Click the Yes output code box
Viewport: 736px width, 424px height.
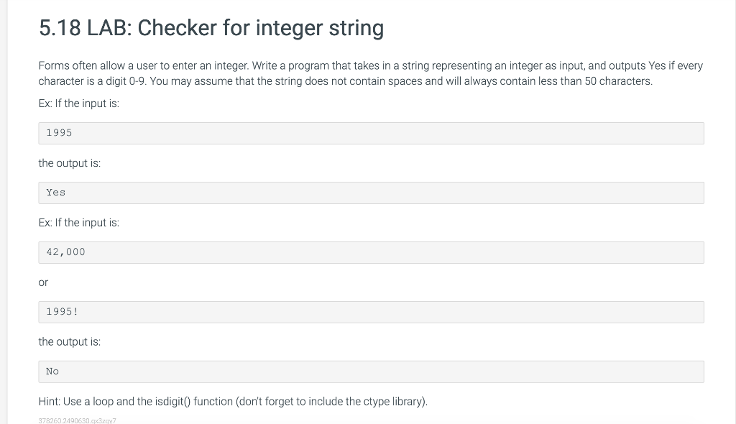(x=372, y=193)
